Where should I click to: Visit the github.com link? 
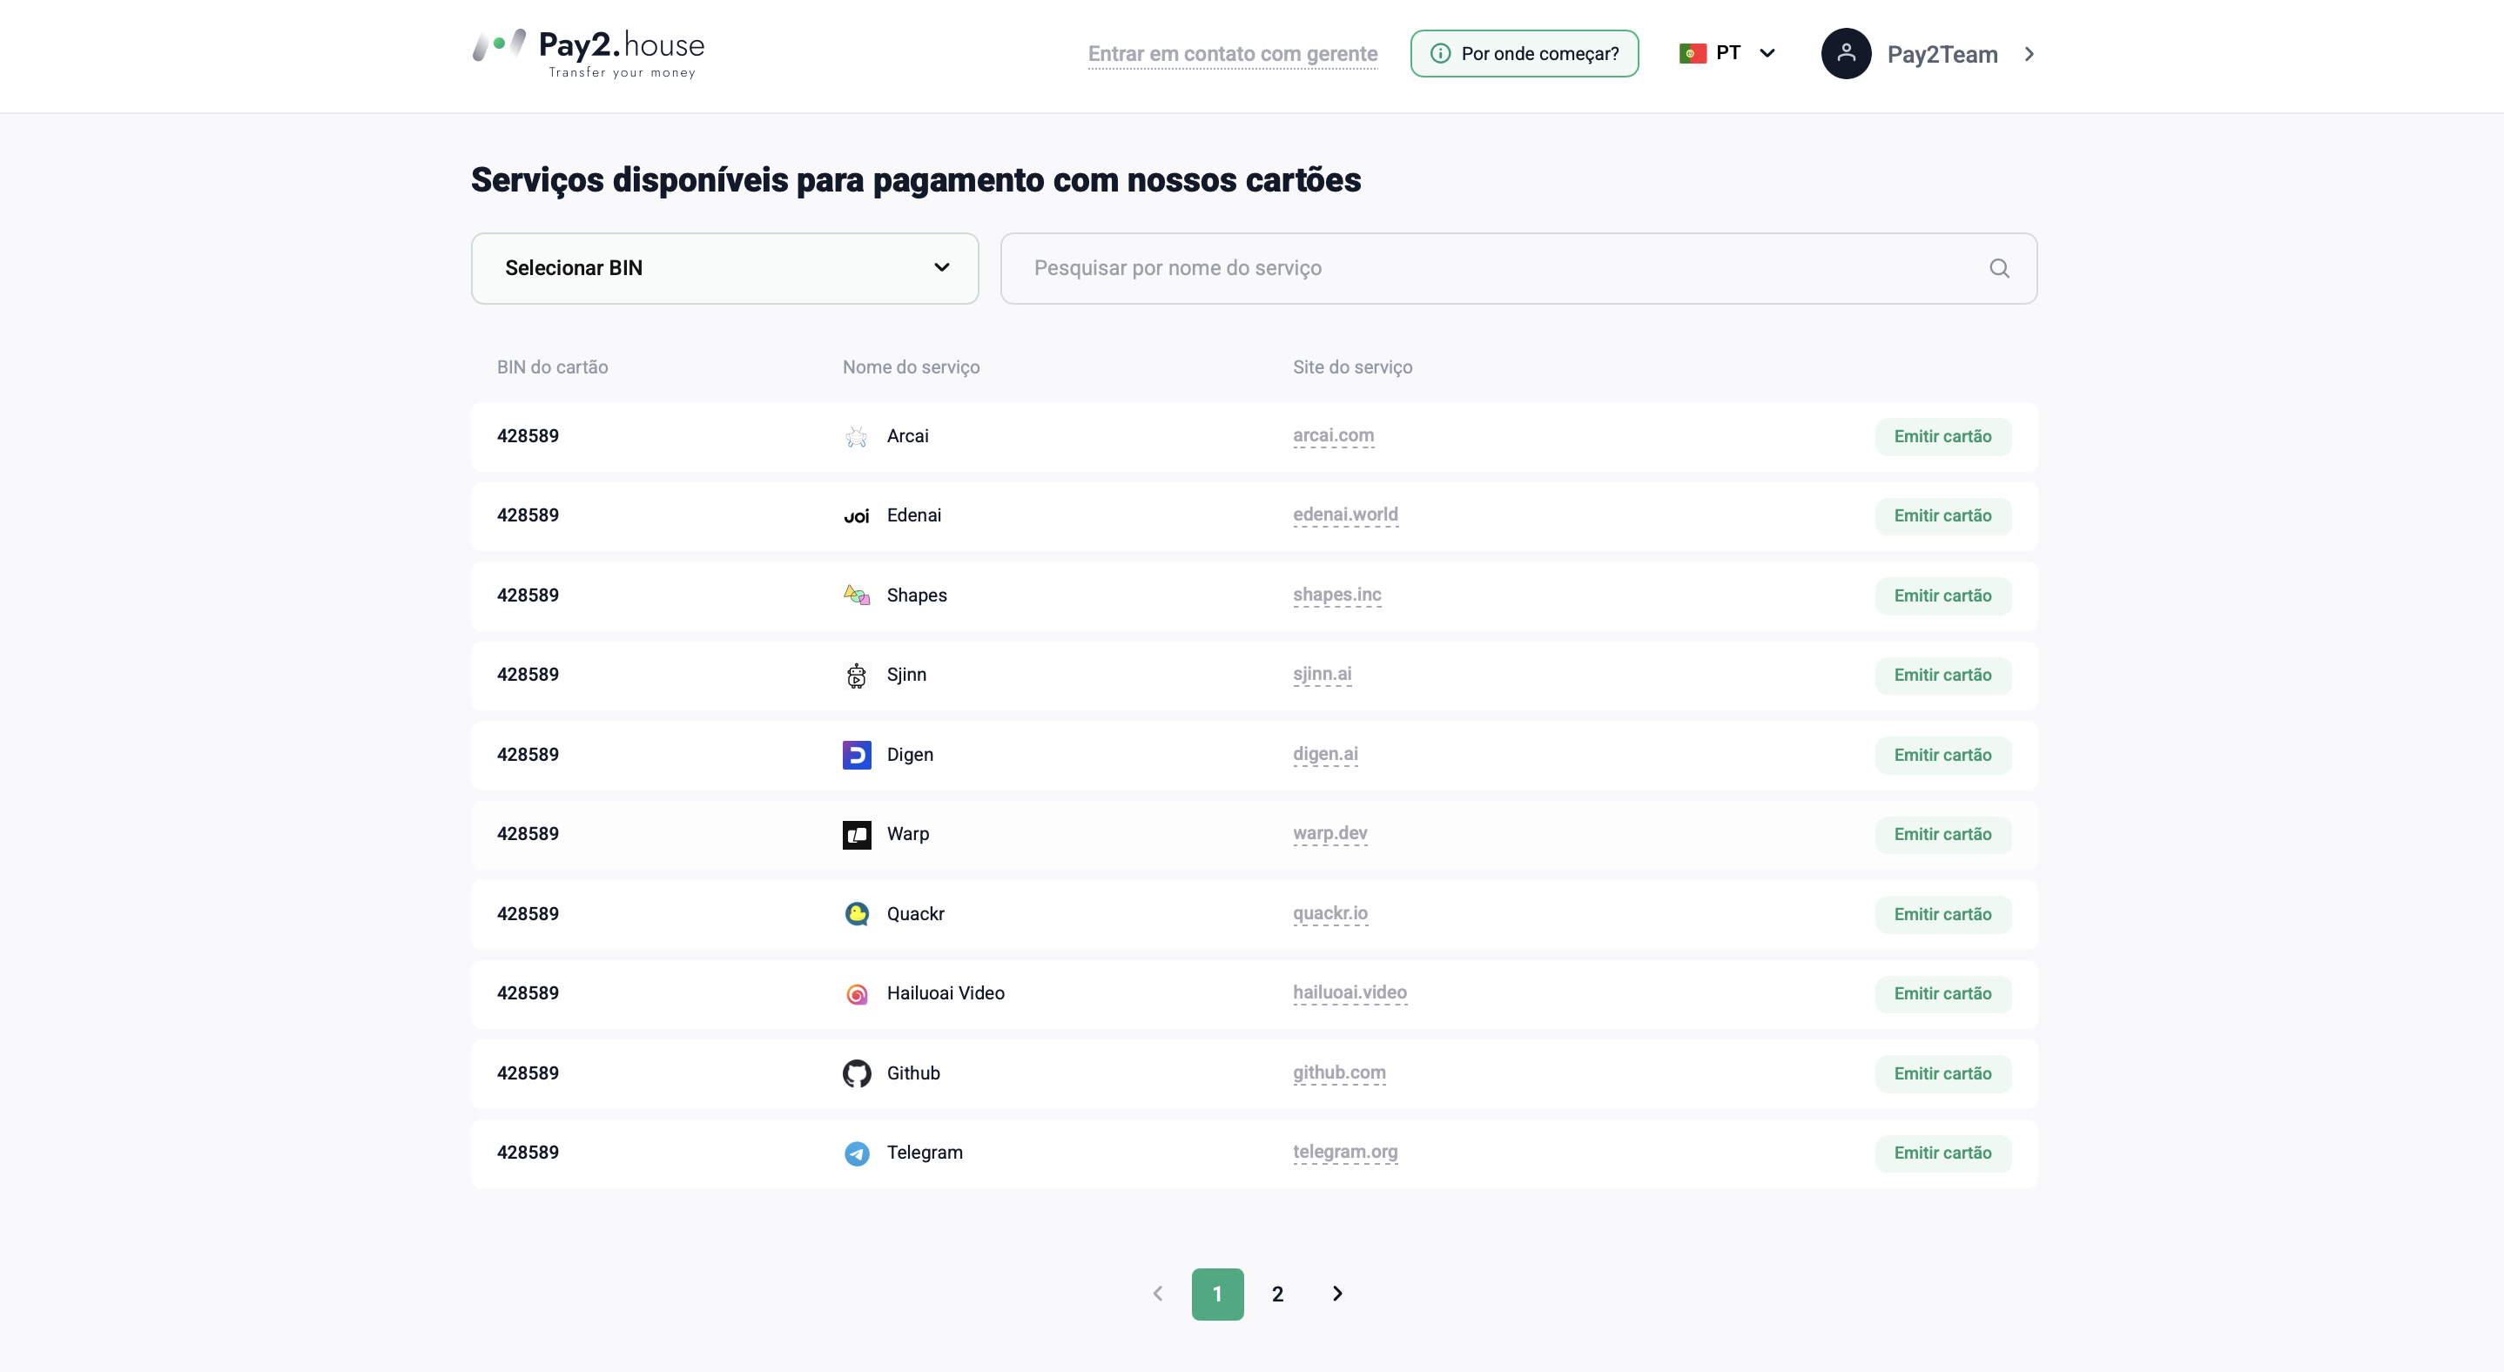(1338, 1073)
